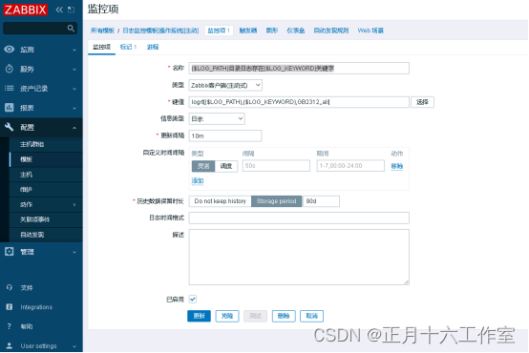Screen dimensions: 529x353
Task: Expand the 服务 menu chevron
Action: pos(74,70)
